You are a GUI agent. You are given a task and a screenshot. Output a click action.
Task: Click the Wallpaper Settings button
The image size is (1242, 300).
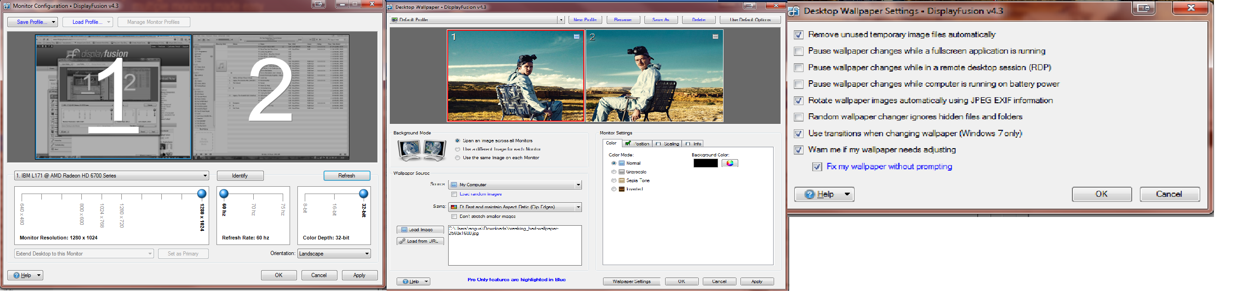coord(631,282)
